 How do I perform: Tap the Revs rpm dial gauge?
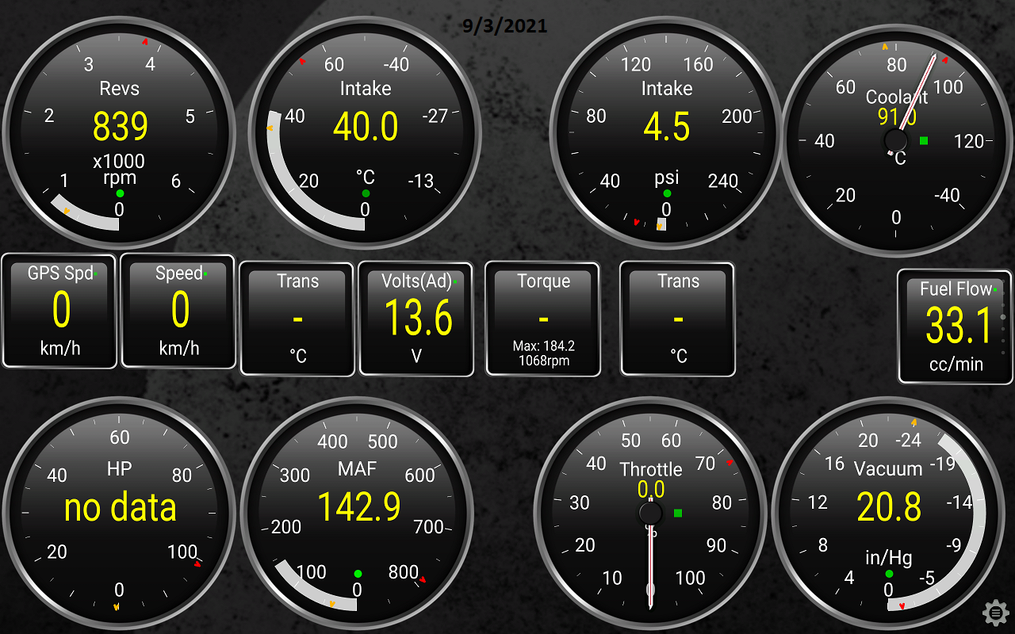[120, 133]
